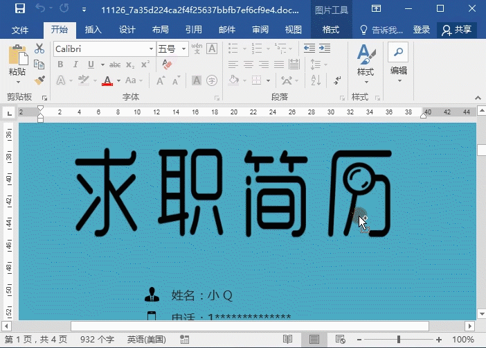This screenshot has height=348, width=486.
Task: Save the document with the floppy disk icon
Action: (x=20, y=9)
